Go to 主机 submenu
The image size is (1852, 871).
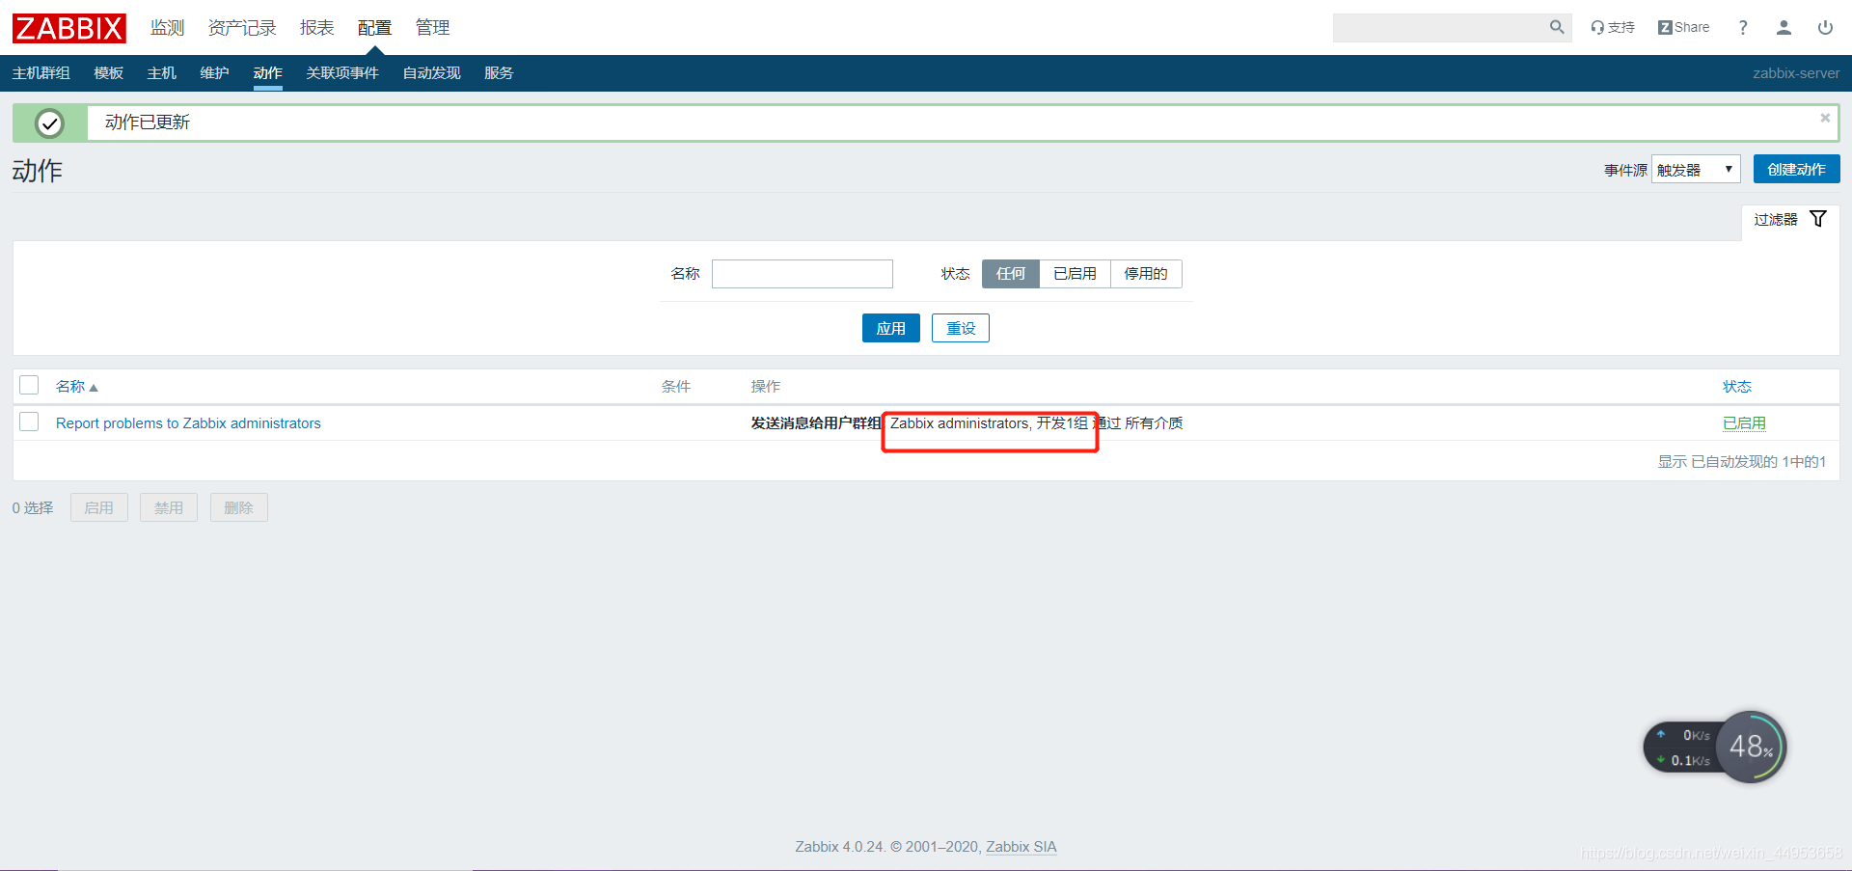161,73
